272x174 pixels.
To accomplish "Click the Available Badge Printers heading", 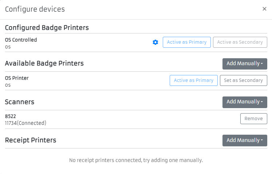I will 44,63.
